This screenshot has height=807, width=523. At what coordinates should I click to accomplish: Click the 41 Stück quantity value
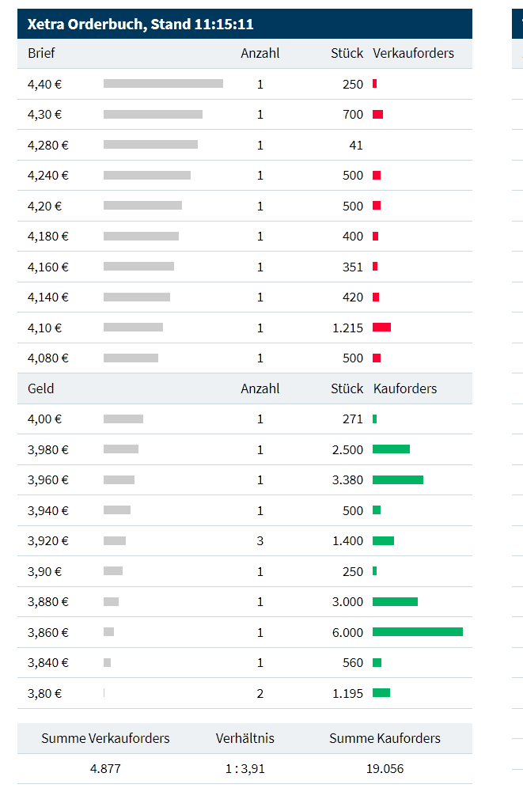coord(356,145)
